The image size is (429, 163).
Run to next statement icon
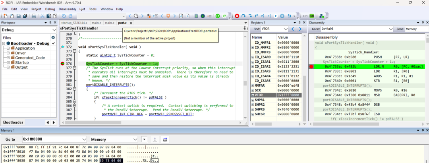[x=263, y=16]
